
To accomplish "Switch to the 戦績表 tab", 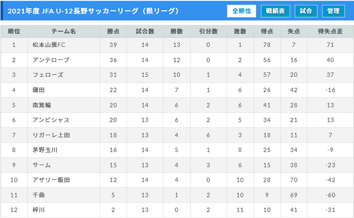I will click(275, 11).
